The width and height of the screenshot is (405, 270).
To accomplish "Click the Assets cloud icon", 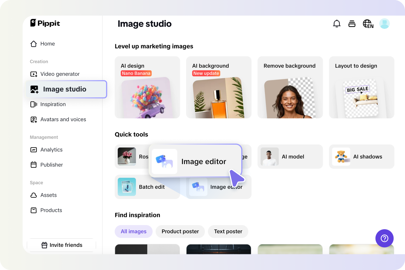I will (x=34, y=195).
